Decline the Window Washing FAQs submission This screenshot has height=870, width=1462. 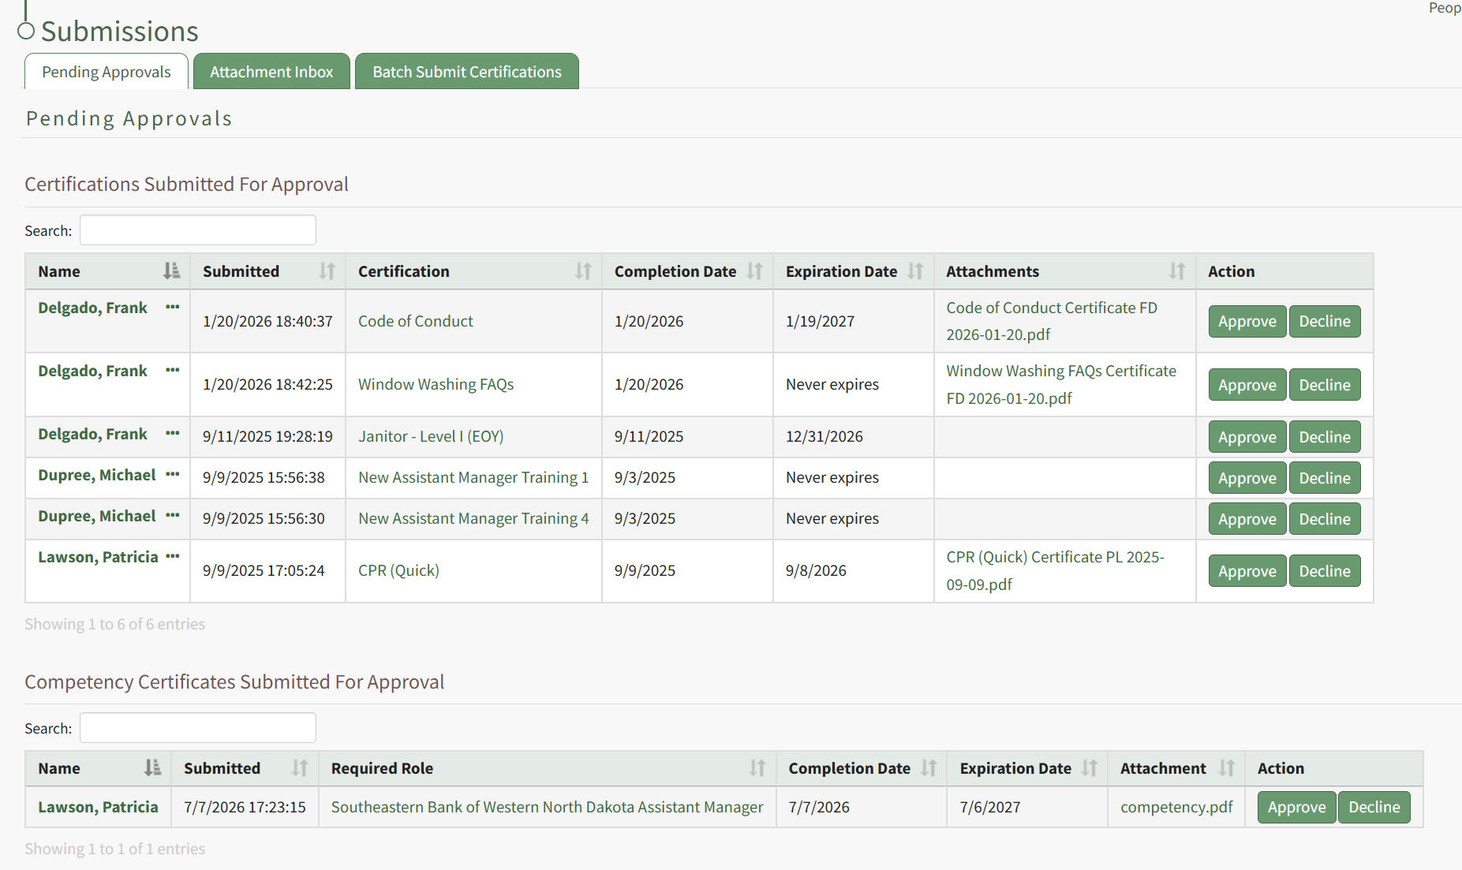pos(1325,385)
